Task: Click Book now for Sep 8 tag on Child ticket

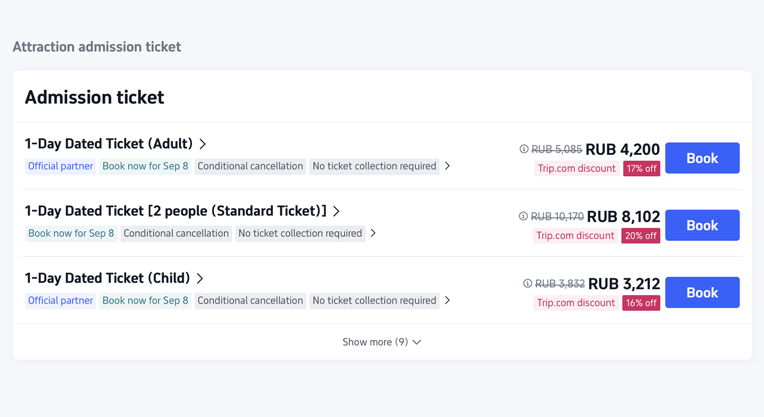Action: 145,300
